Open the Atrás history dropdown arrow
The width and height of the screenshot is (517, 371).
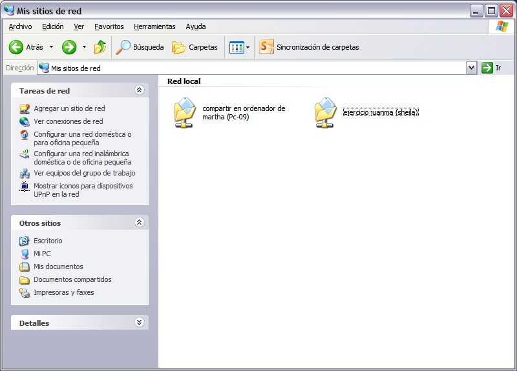[51, 47]
